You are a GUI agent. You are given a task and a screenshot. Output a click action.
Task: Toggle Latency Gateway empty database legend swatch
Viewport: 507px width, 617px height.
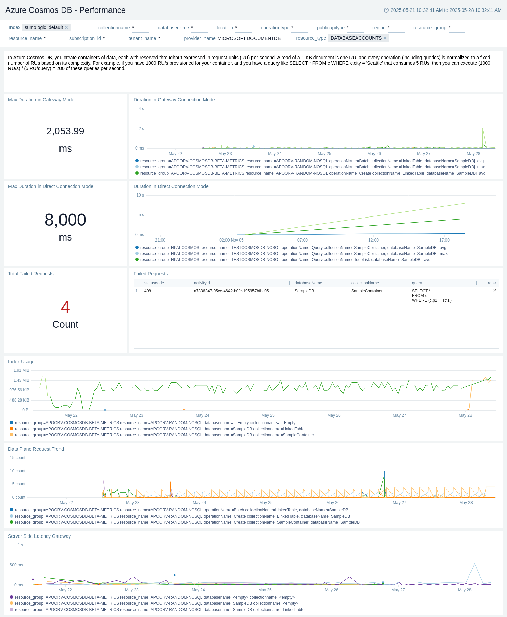click(x=11, y=597)
